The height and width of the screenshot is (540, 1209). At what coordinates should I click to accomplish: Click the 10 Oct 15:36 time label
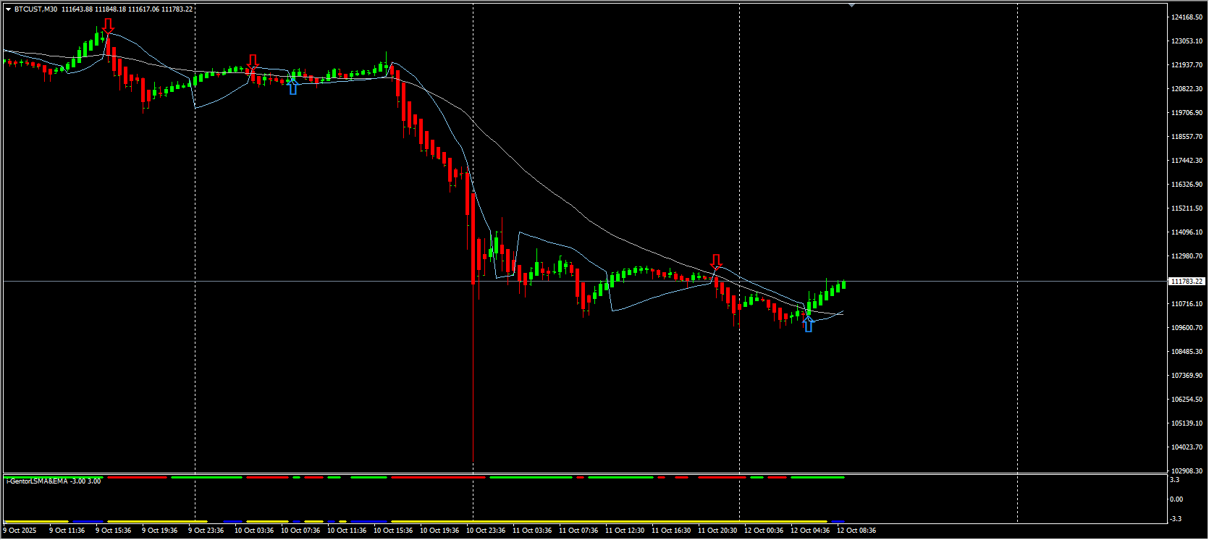point(393,531)
